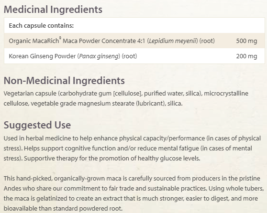This screenshot has width=267, height=213.
Task: Click the 'bioavailable than standard powdered root' line
Action: (x=63, y=208)
